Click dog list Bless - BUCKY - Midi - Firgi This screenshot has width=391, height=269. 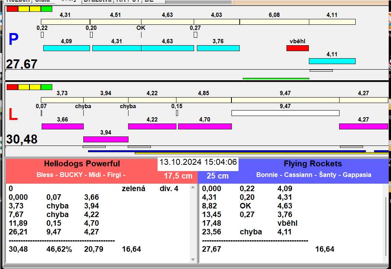81,175
